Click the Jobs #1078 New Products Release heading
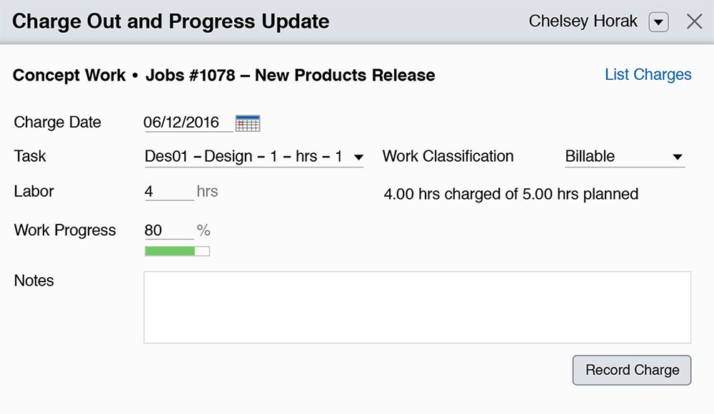Viewport: 714px width, 414px height. click(290, 75)
